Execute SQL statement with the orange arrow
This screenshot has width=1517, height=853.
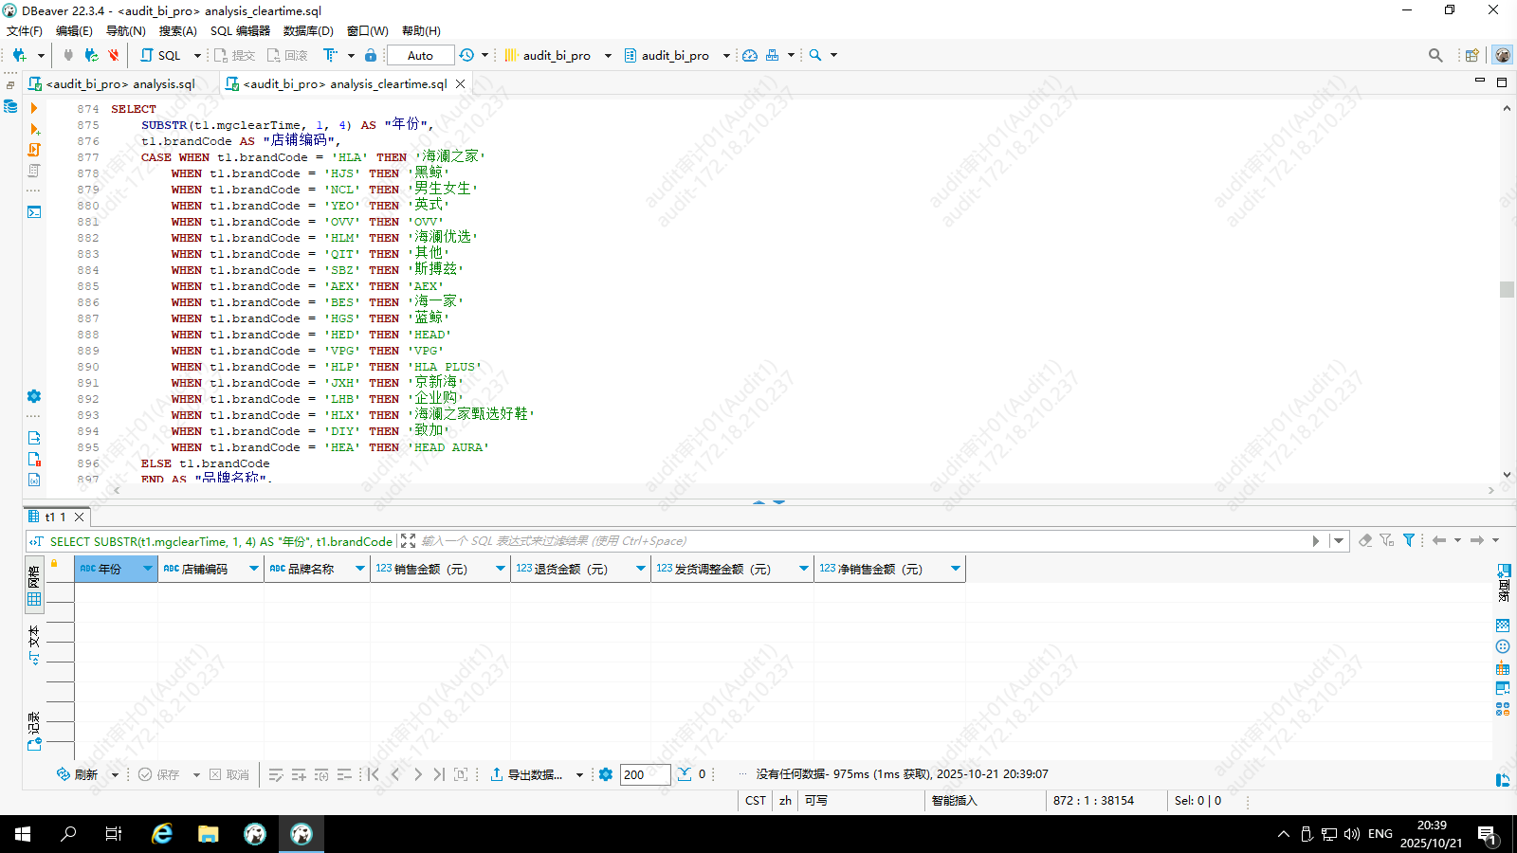tap(34, 109)
